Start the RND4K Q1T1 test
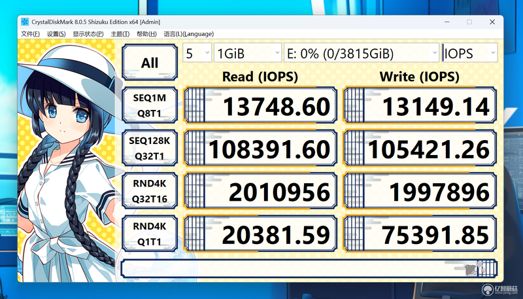 click(150, 234)
